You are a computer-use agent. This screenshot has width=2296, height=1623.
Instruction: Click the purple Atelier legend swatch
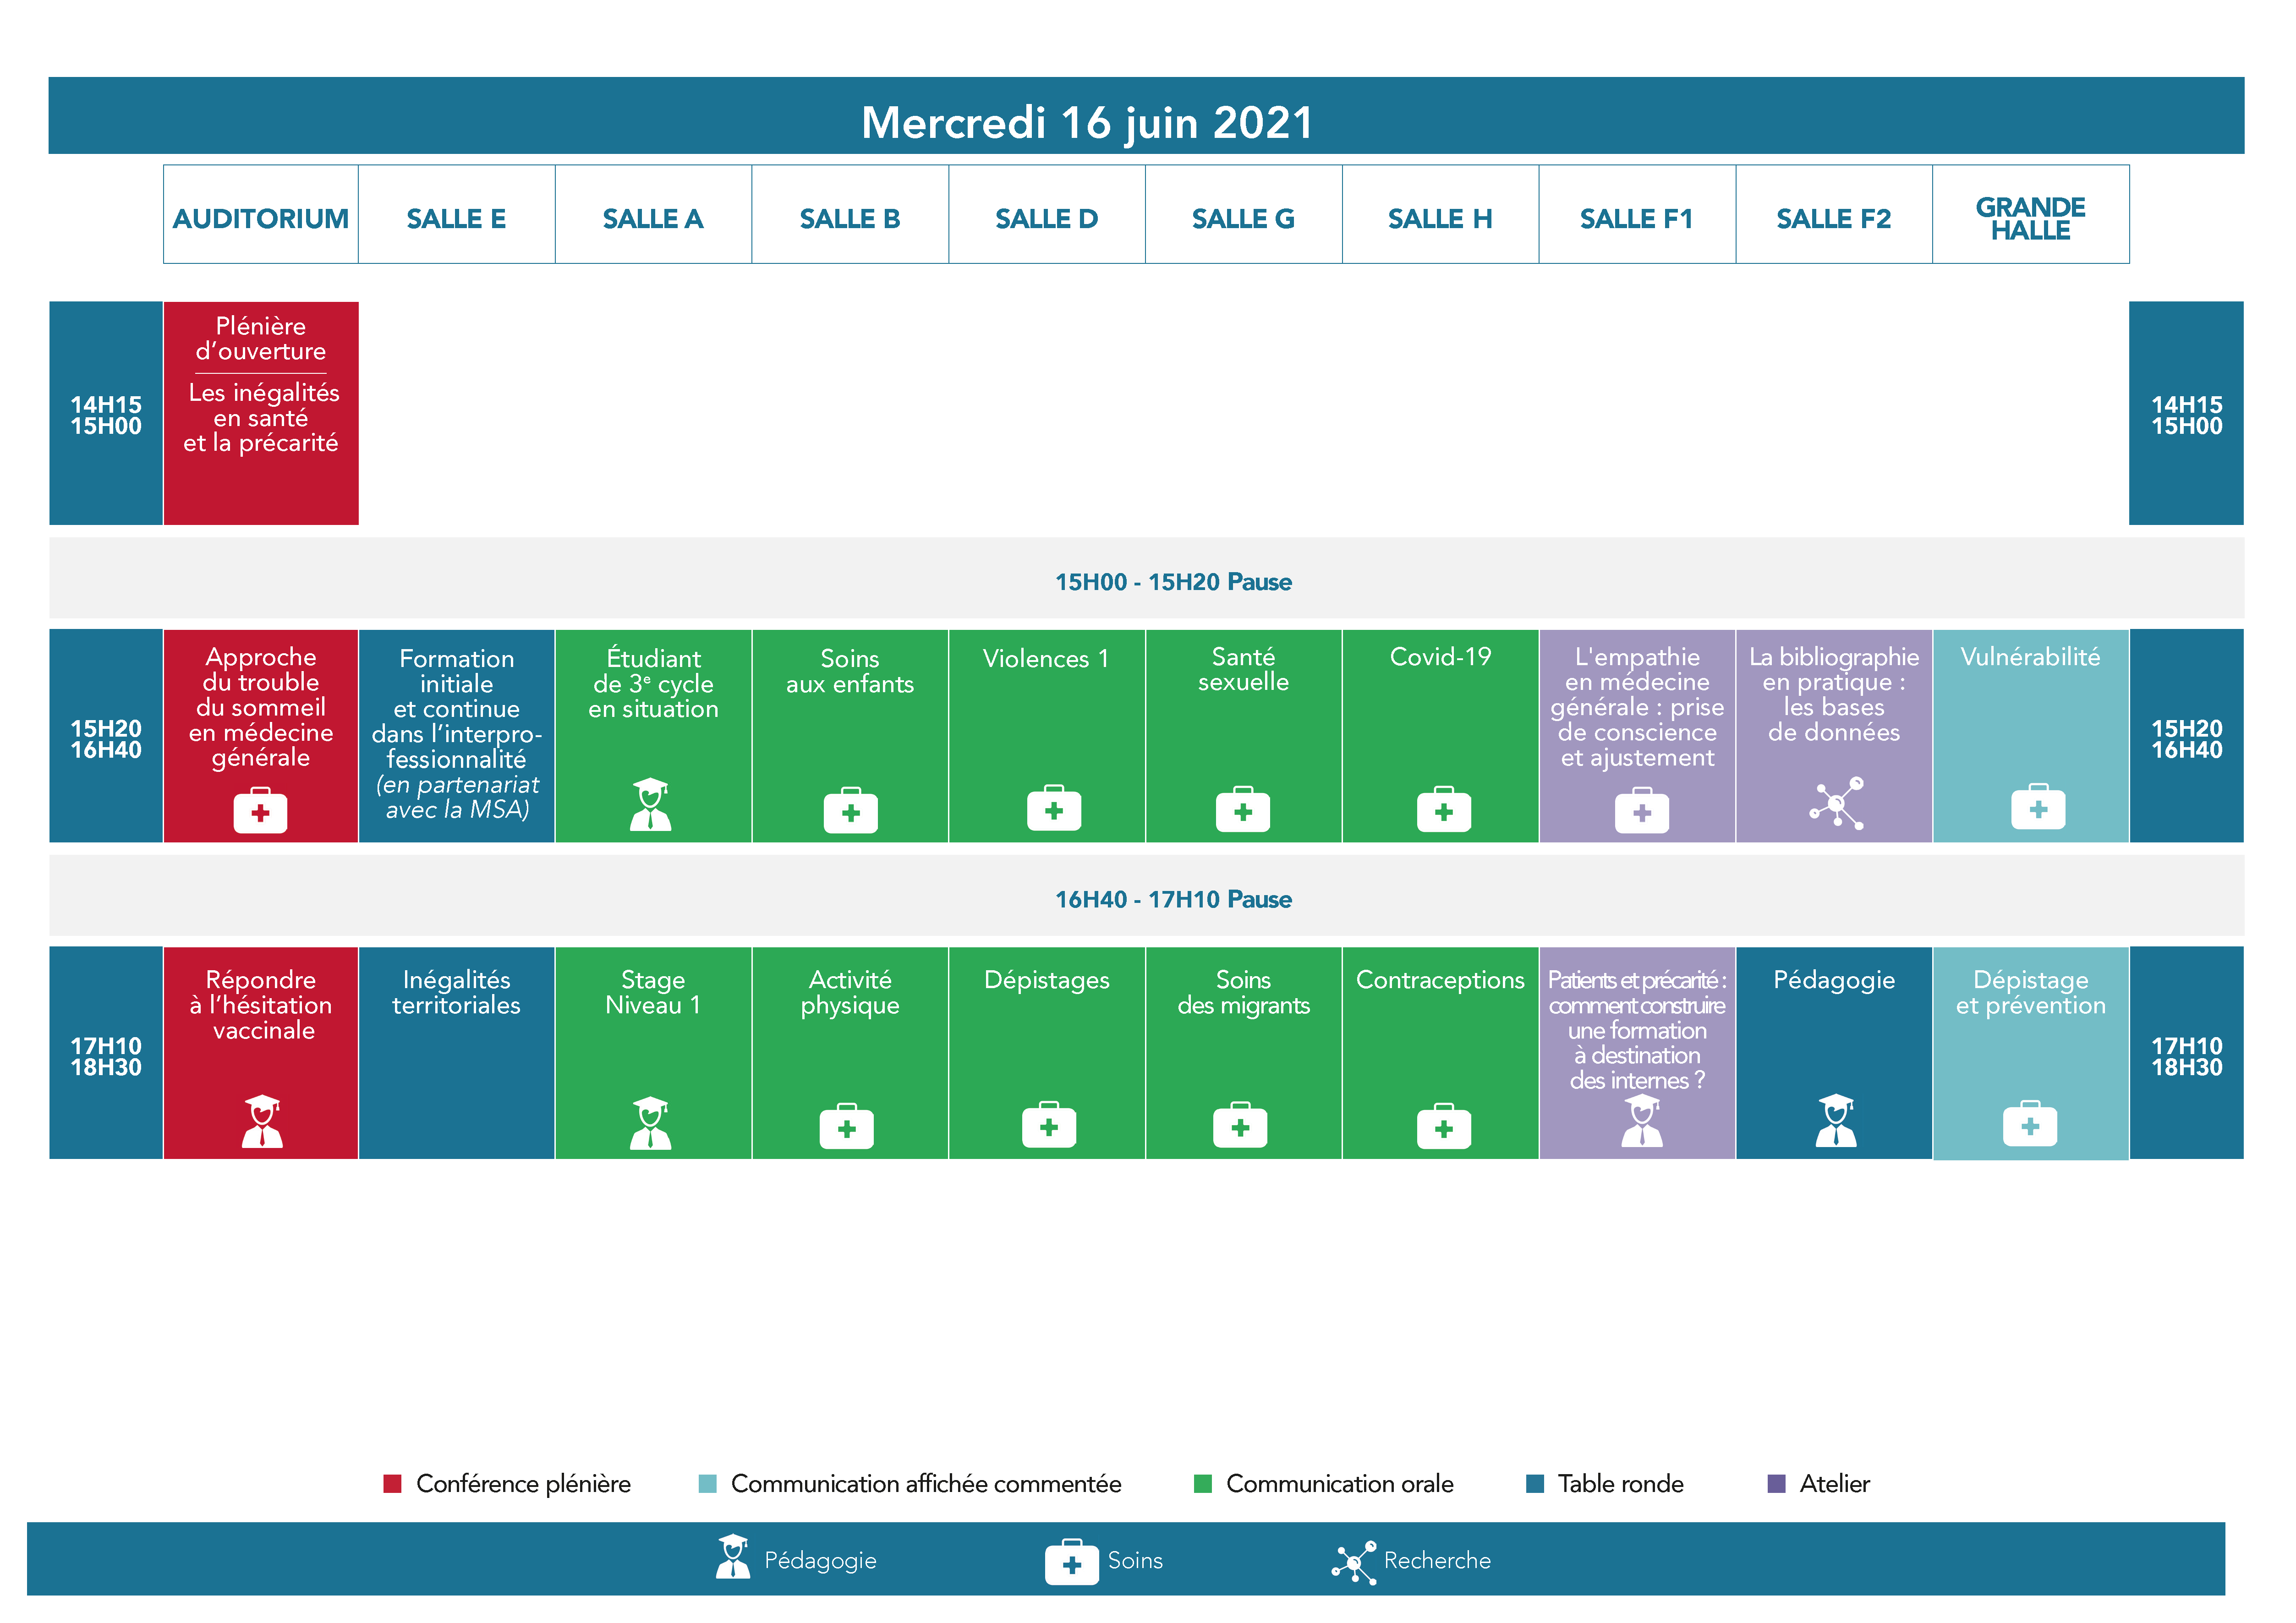(1776, 1484)
